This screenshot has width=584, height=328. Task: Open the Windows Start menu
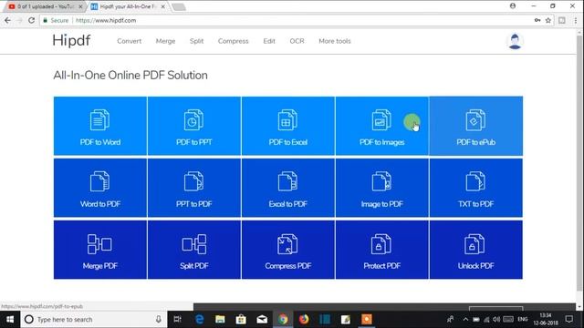[10, 320]
